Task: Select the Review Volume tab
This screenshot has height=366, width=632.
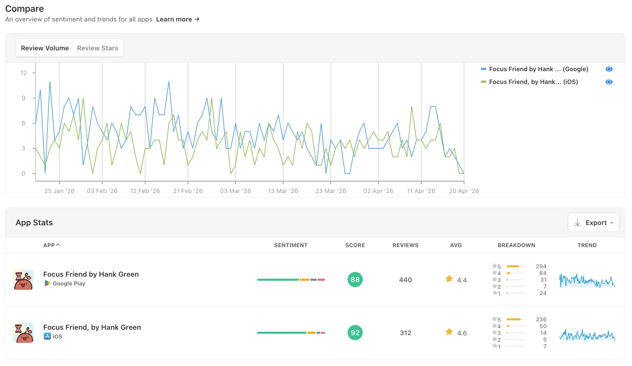Action: (x=45, y=48)
